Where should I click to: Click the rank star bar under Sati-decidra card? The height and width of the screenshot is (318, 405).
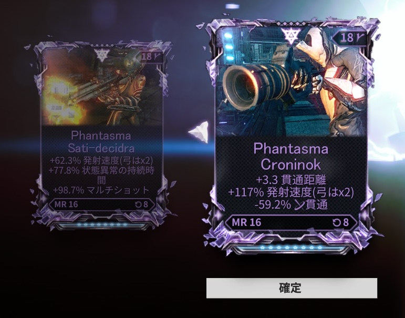click(x=102, y=224)
